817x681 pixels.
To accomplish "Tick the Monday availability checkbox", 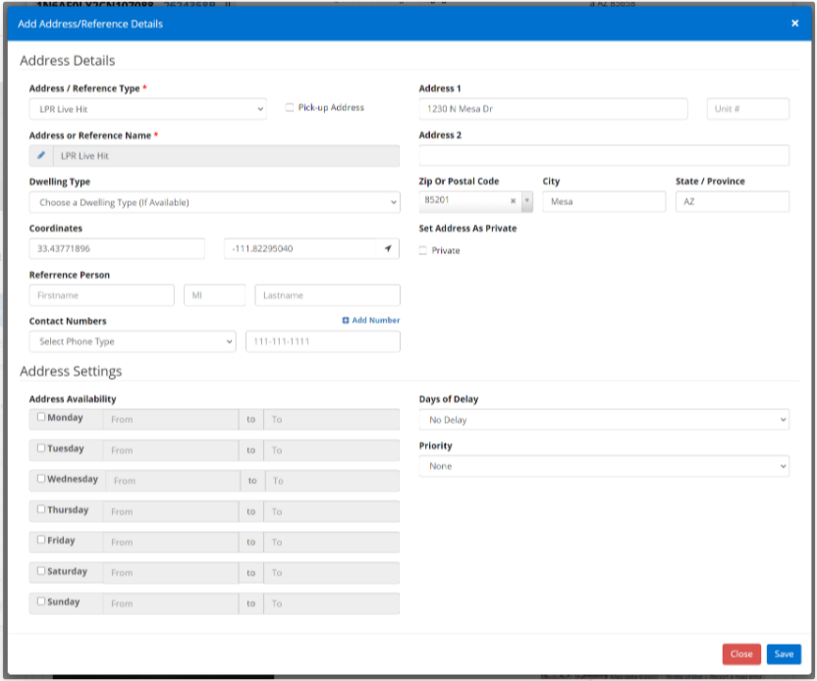I will (41, 416).
